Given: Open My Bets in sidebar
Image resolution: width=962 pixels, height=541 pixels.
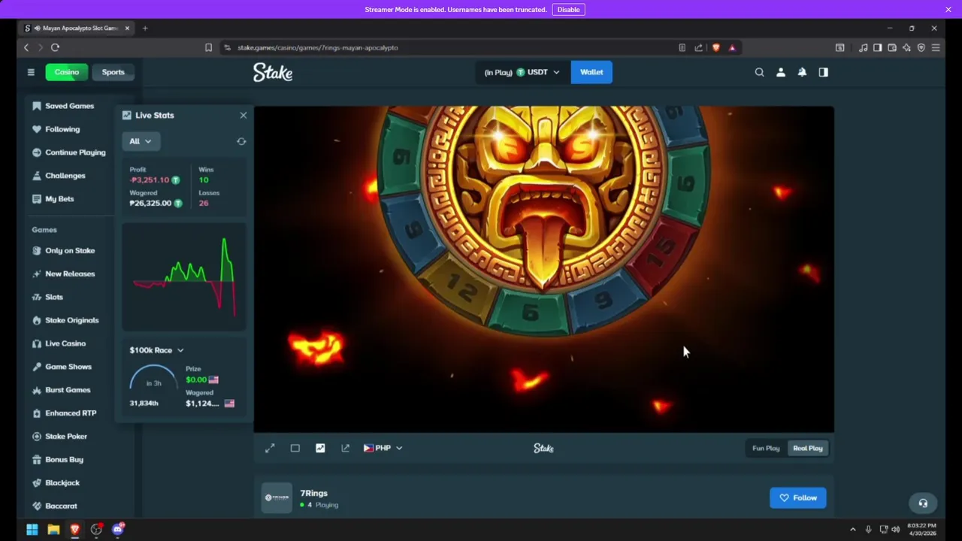Looking at the screenshot, I should point(59,199).
